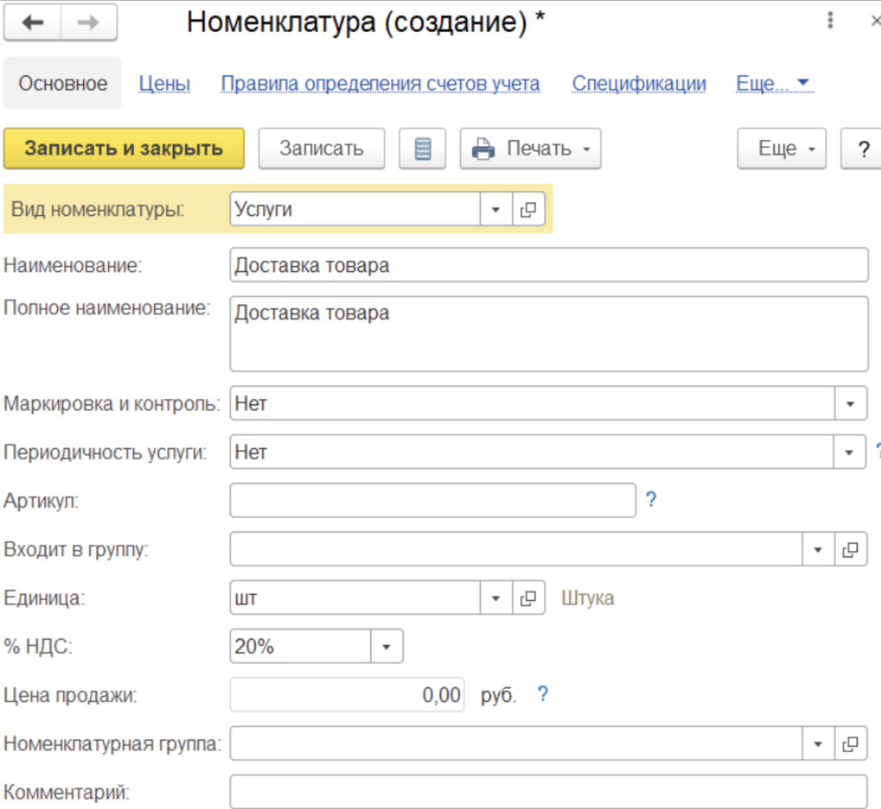Open the Единица item form icon
Image resolution: width=881 pixels, height=809 pixels.
click(x=528, y=598)
